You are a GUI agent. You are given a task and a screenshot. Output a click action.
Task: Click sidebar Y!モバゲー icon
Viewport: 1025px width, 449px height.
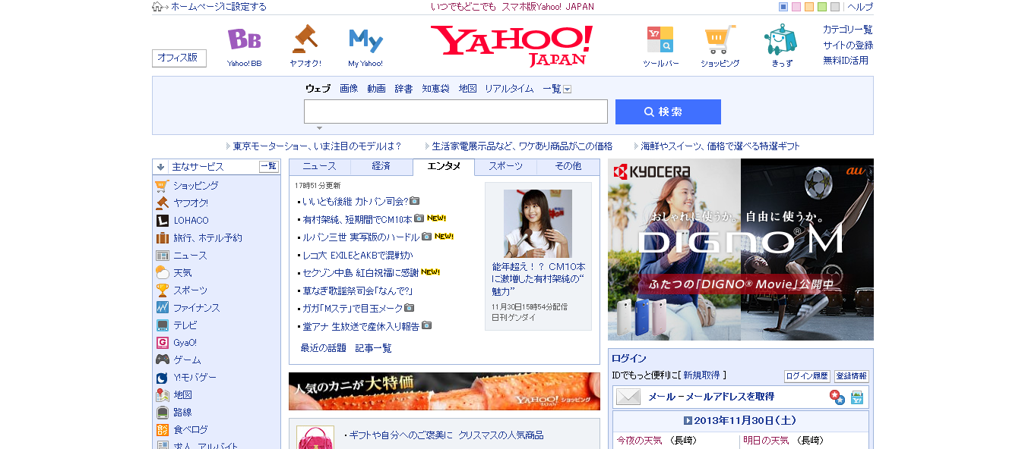(x=162, y=378)
